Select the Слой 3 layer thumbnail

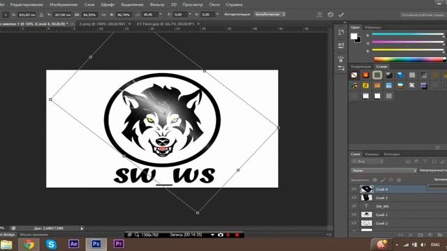[367, 198]
